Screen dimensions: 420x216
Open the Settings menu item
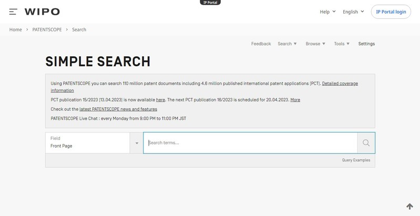[366, 44]
